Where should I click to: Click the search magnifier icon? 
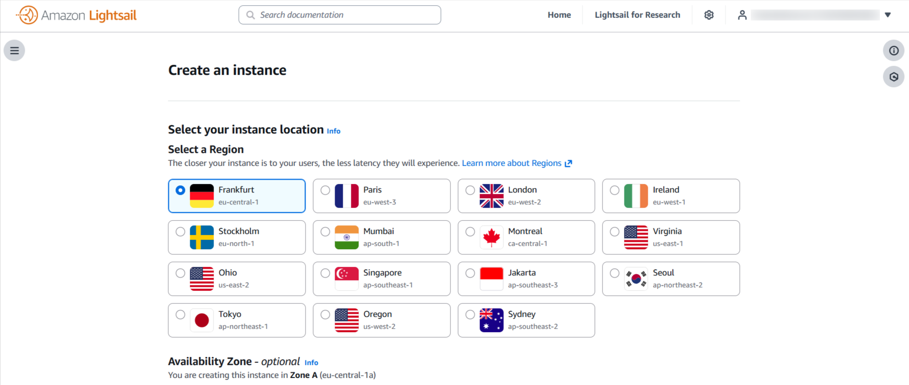point(250,15)
